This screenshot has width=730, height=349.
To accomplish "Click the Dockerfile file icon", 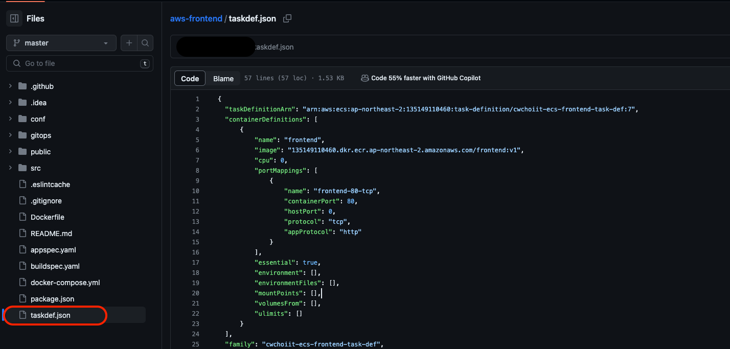I will [22, 217].
